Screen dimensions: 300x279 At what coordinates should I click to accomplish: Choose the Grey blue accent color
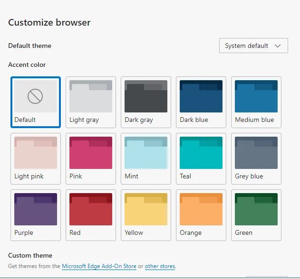point(256,158)
